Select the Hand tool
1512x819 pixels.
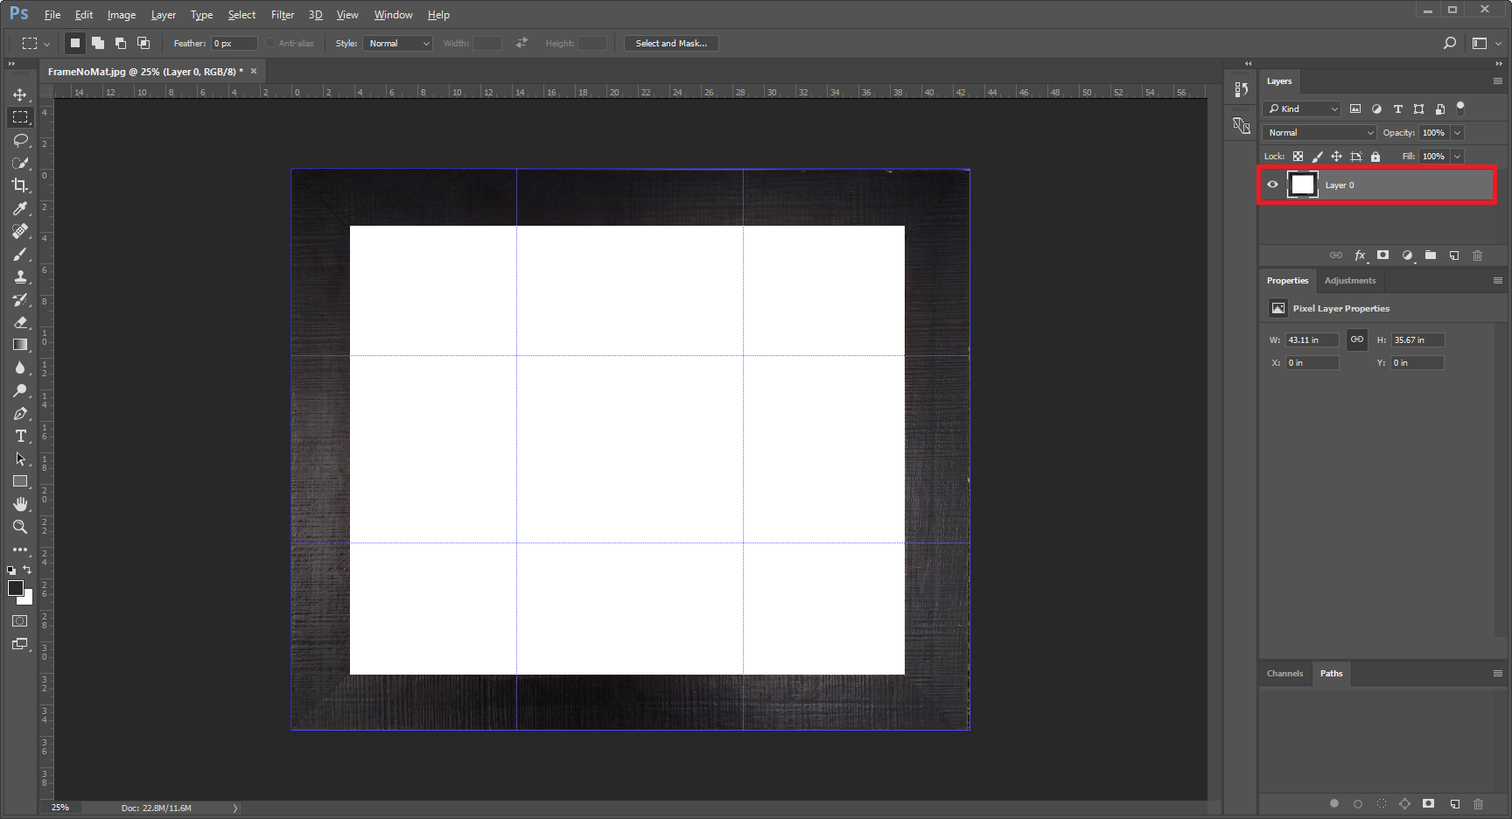[20, 504]
